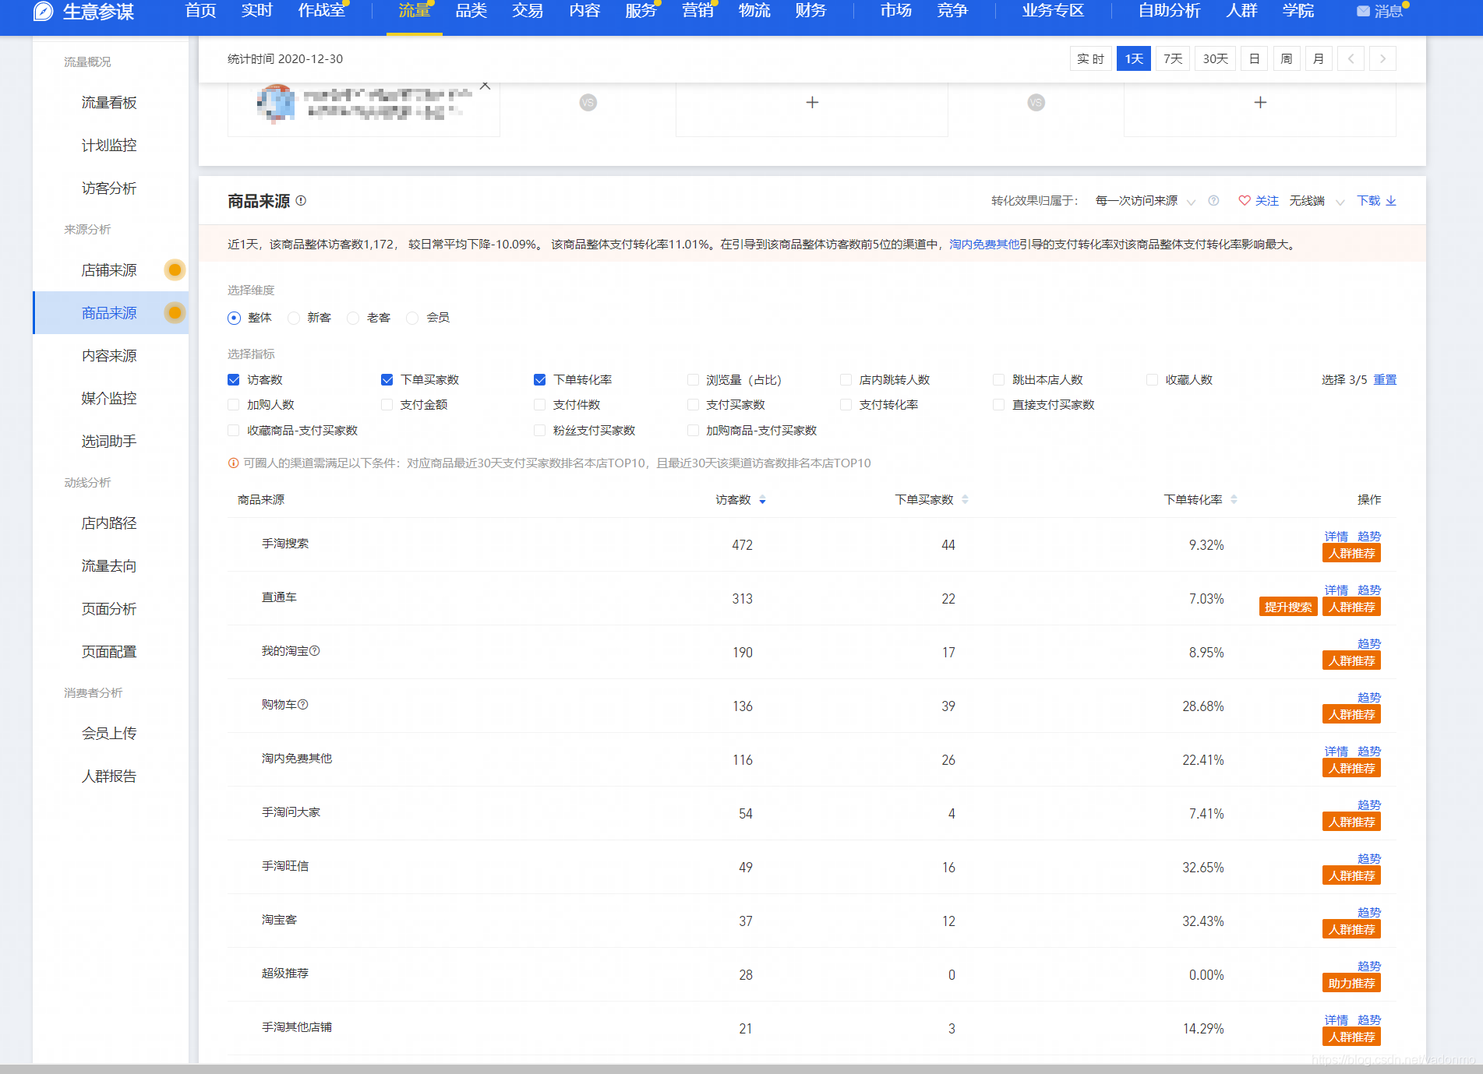1483x1074 pixels.
Task: Click 重置 to reset selected indicators
Action: click(1385, 379)
